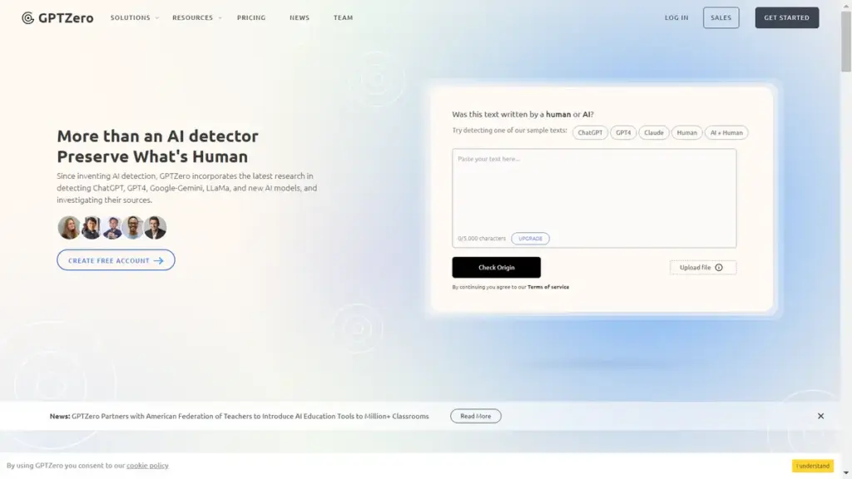Click Create Free Account button
852x479 pixels.
coord(116,260)
